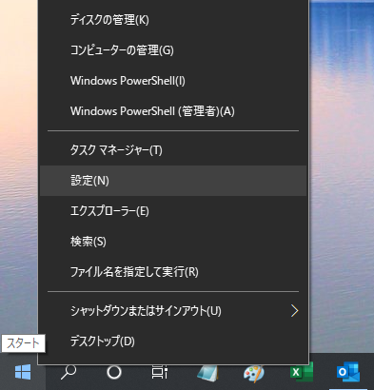
Task: Open the taskbar search magnifier icon
Action: coord(69,372)
